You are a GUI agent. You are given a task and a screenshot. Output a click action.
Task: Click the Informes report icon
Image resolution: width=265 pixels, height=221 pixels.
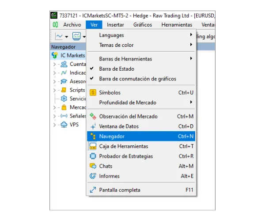(93, 176)
